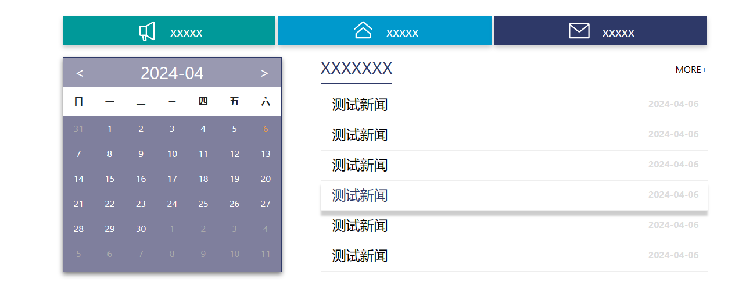
Task: Open the MORE+ link
Action: point(691,70)
